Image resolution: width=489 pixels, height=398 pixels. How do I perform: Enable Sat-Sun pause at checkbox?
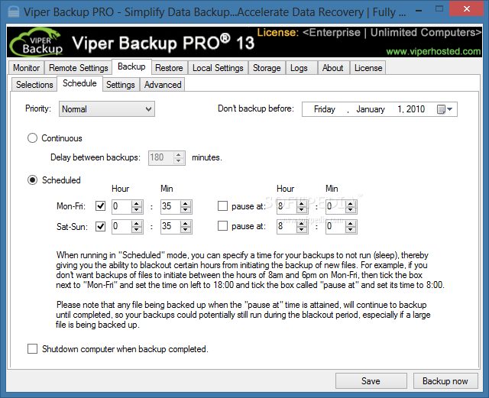pos(222,226)
